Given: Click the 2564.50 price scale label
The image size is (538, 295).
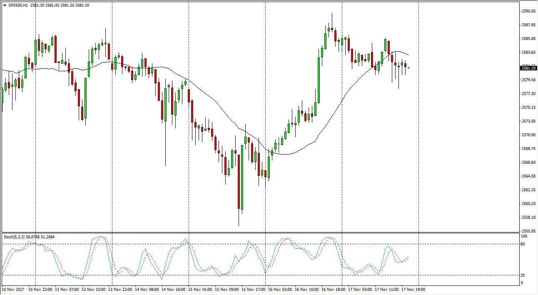Looking at the screenshot, I should click(x=528, y=176).
